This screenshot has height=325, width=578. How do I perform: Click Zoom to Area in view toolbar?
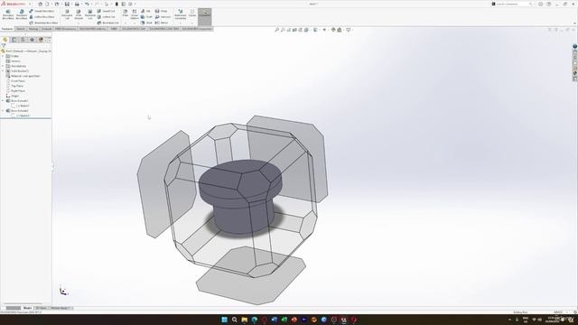point(283,30)
